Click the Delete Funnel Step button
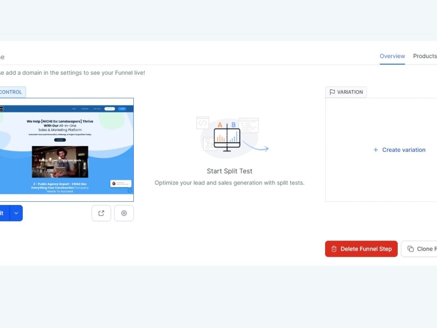Screen dimensions: 437x328 point(361,249)
